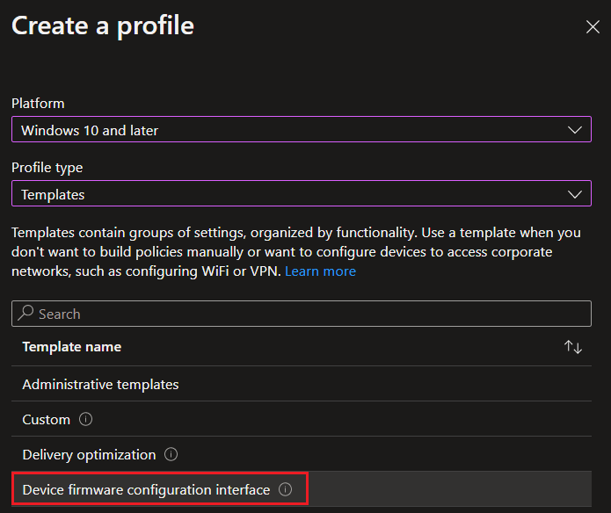Show info for Device firmware configuration interface
611x513 pixels.
(285, 489)
